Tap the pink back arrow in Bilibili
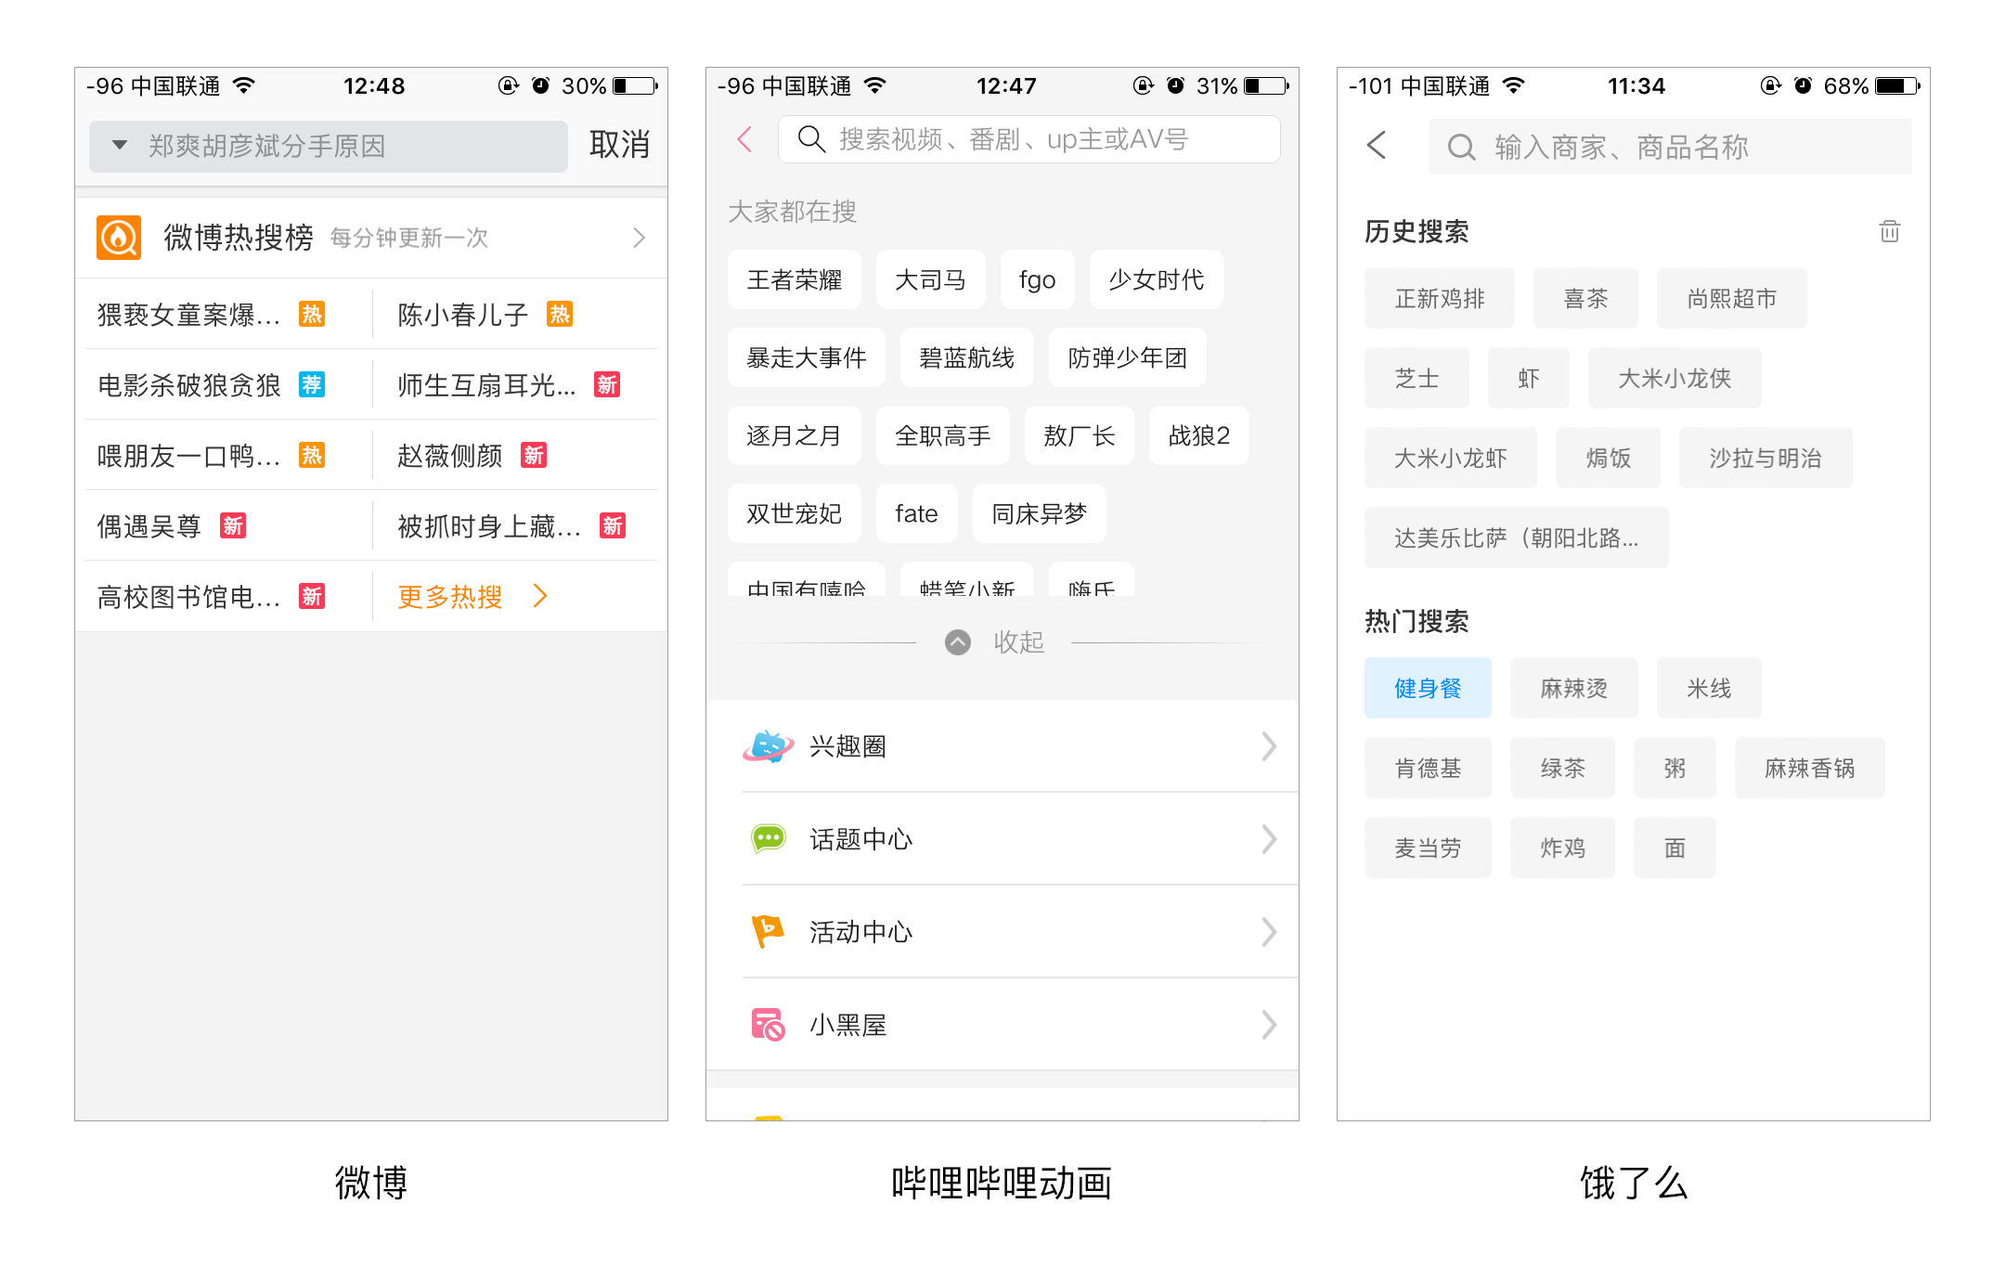The width and height of the screenshot is (2005, 1281). [744, 139]
